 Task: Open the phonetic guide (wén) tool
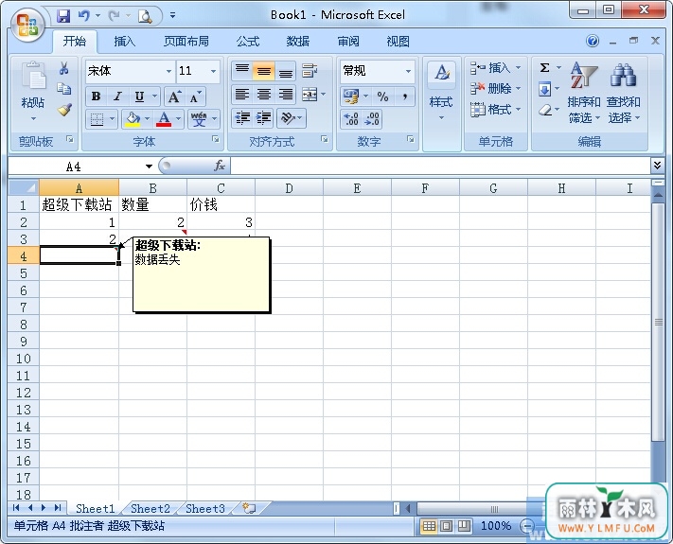(x=199, y=119)
